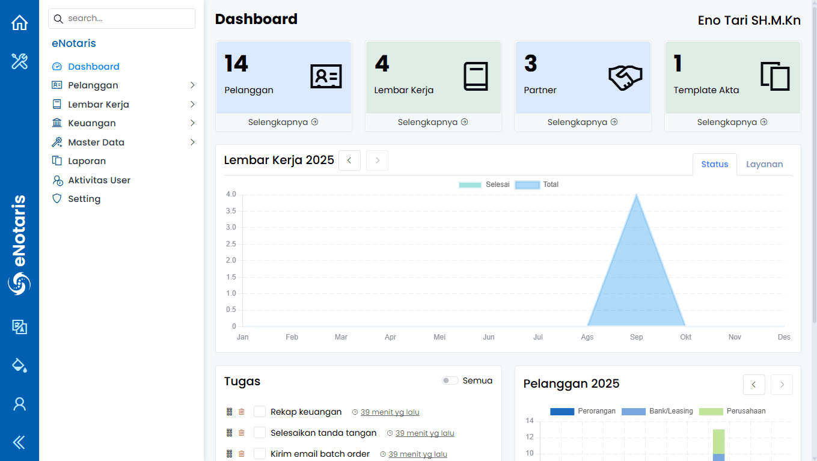Screen dimensions: 817x461
Task: Open the home icon in the blue sidebar
Action: coord(19,23)
